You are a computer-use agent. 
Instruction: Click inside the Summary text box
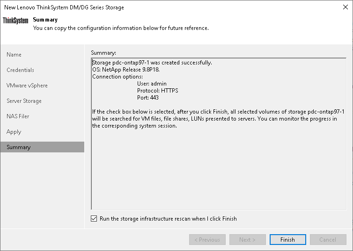pyautogui.click(x=219, y=134)
